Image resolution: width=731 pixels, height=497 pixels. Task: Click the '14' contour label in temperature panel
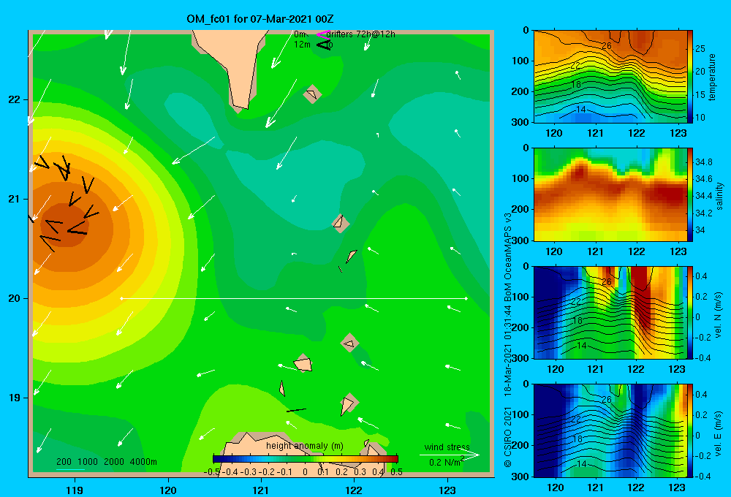(x=581, y=110)
